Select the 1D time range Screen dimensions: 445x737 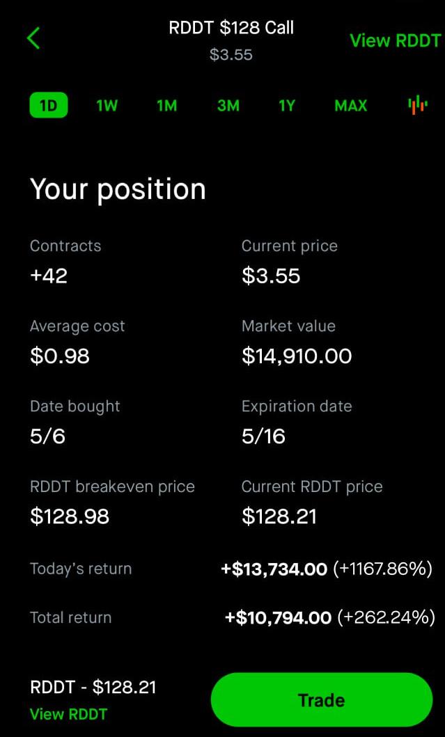pos(49,105)
